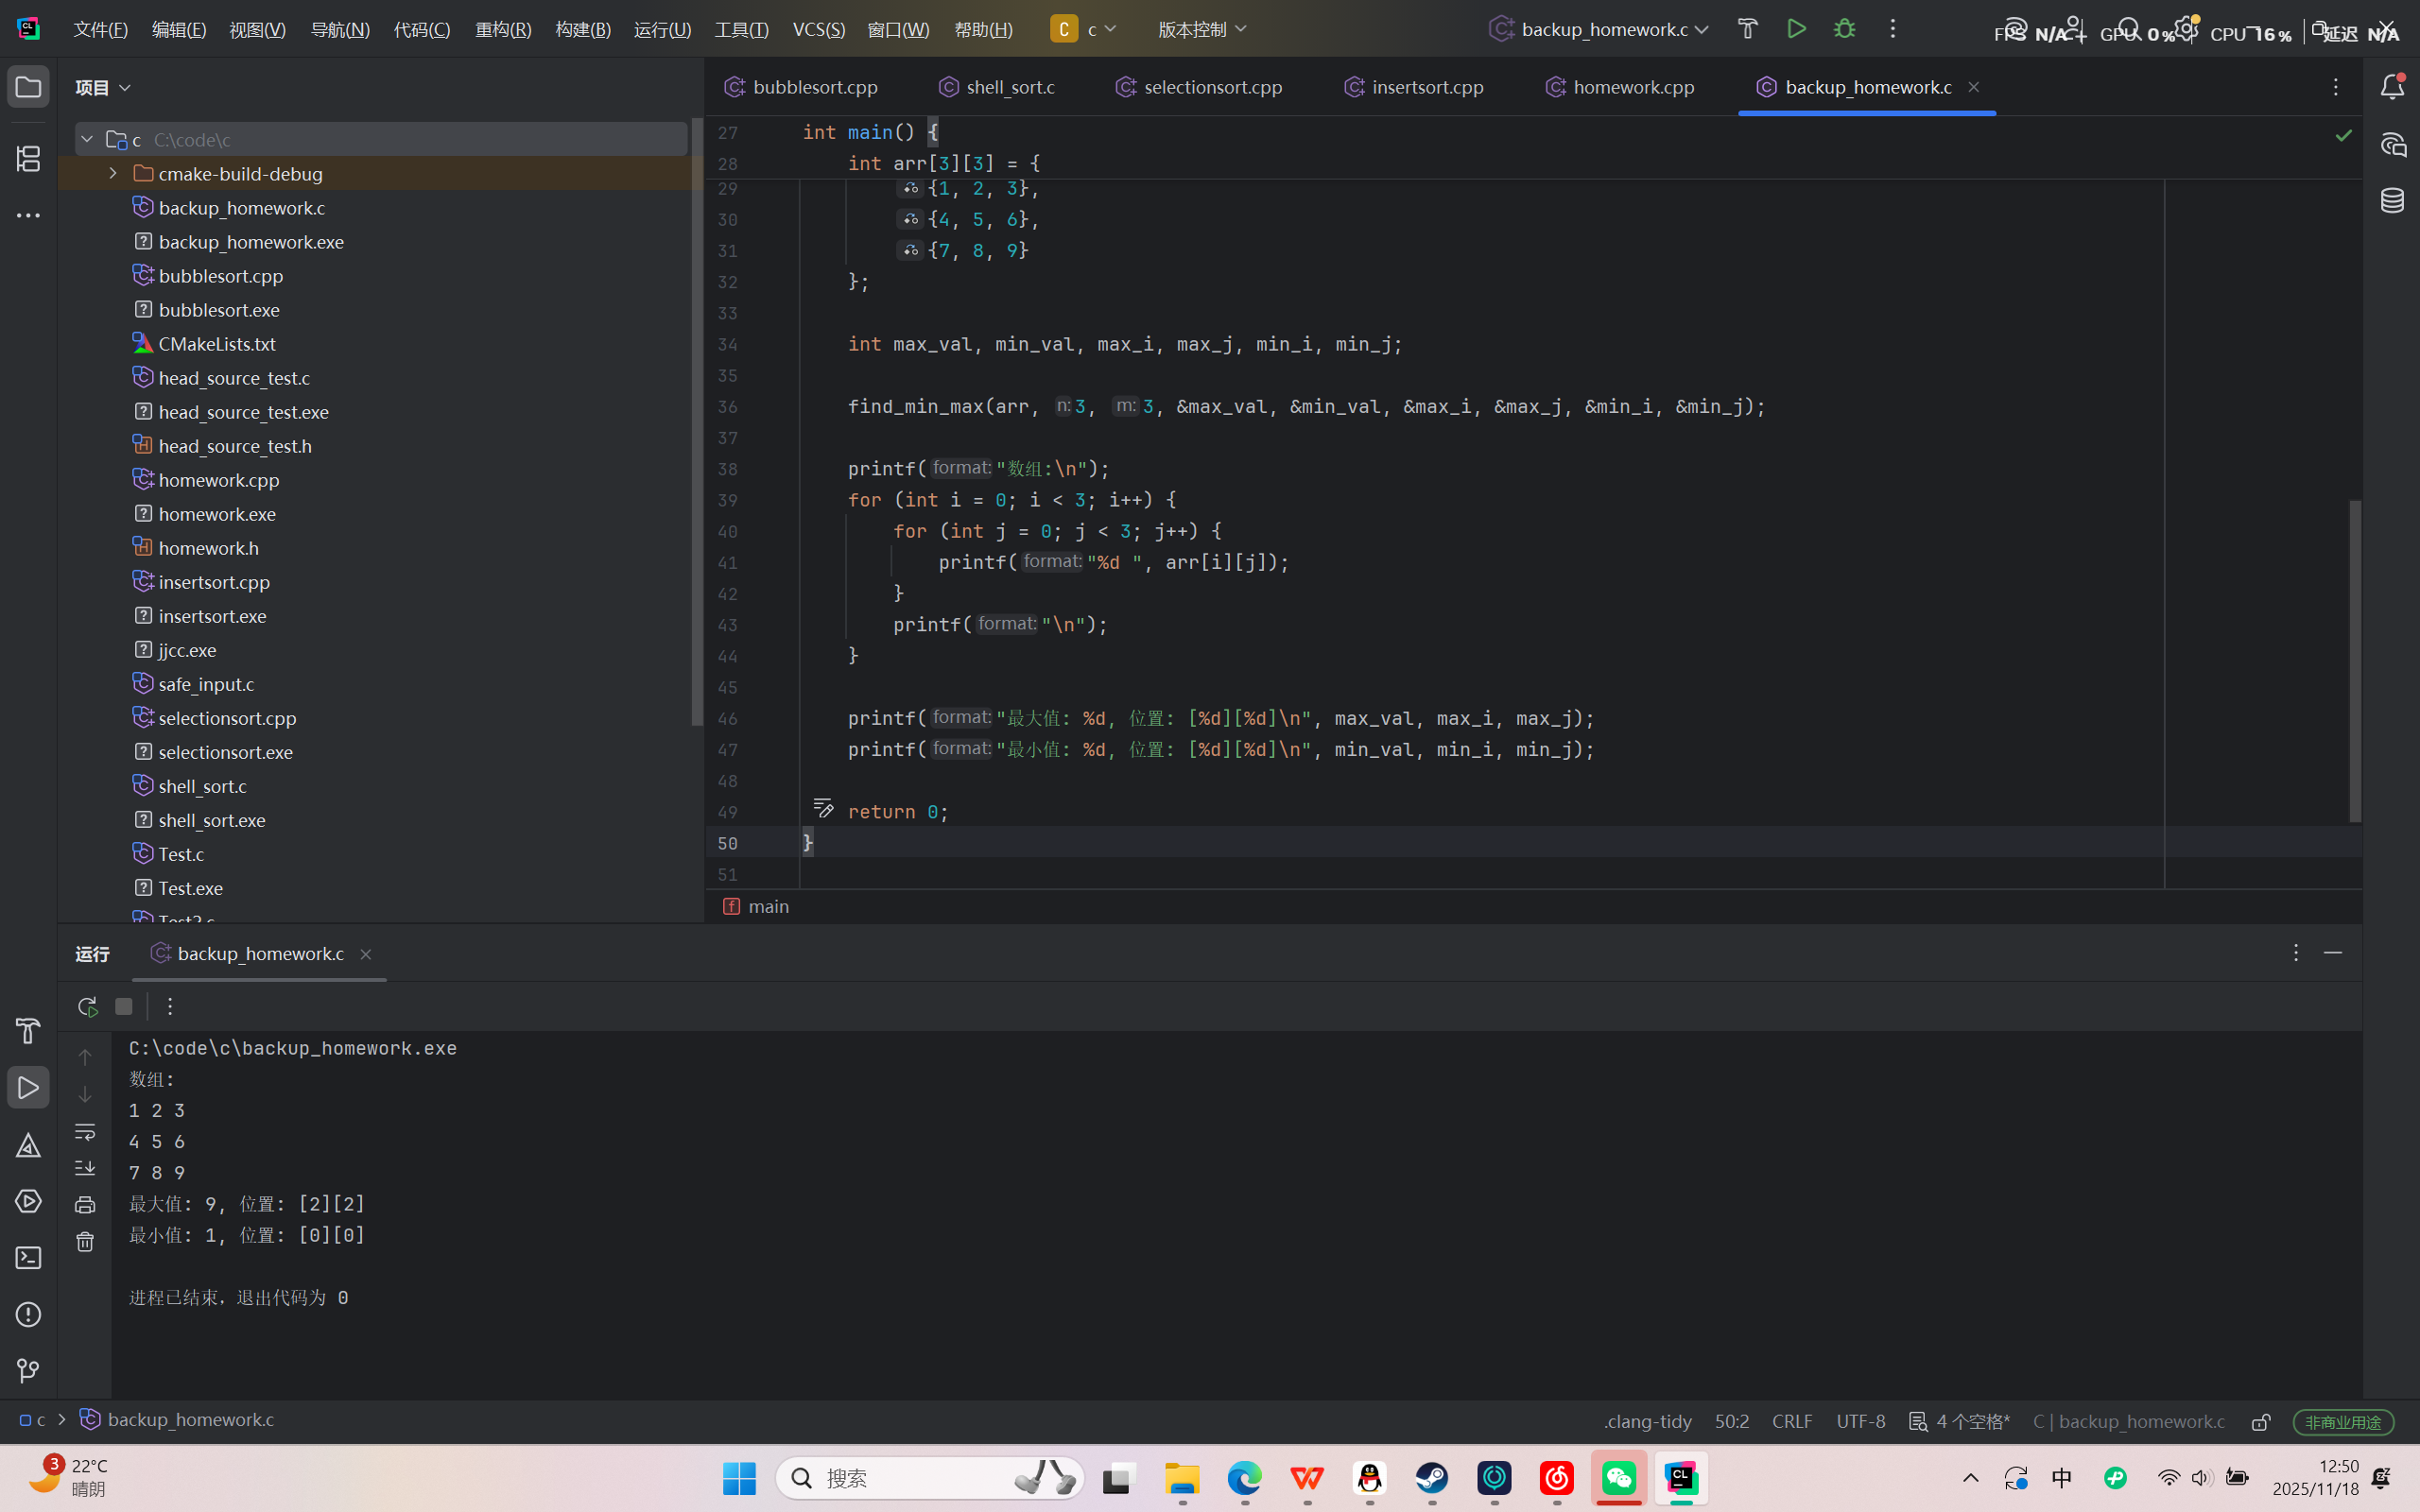Click UTF-8 encoding in the status bar
The width and height of the screenshot is (2420, 1512).
pyautogui.click(x=1860, y=1421)
